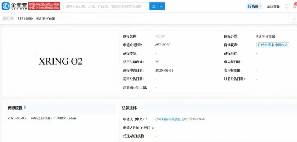Select registration number 85719090 value
The width and height of the screenshot is (297, 142).
pos(163,45)
